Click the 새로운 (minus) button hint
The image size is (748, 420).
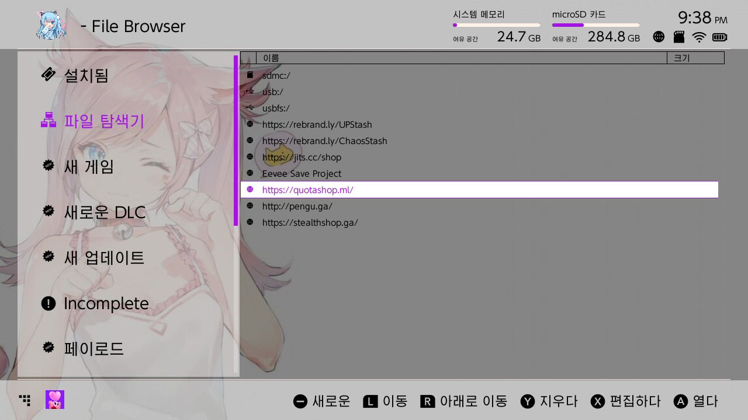pyautogui.click(x=321, y=401)
